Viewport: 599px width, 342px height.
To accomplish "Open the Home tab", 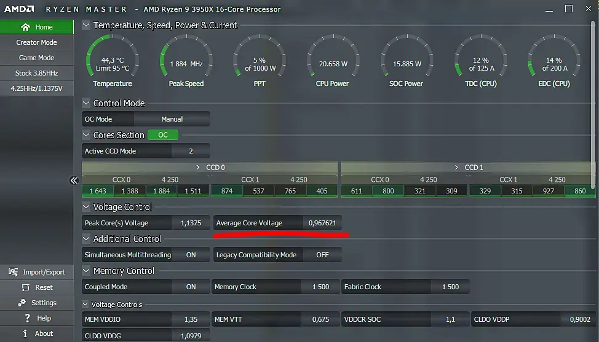I will (37, 27).
